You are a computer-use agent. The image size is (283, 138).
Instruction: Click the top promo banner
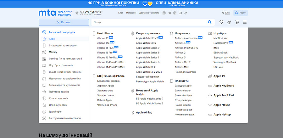coord(141,4)
